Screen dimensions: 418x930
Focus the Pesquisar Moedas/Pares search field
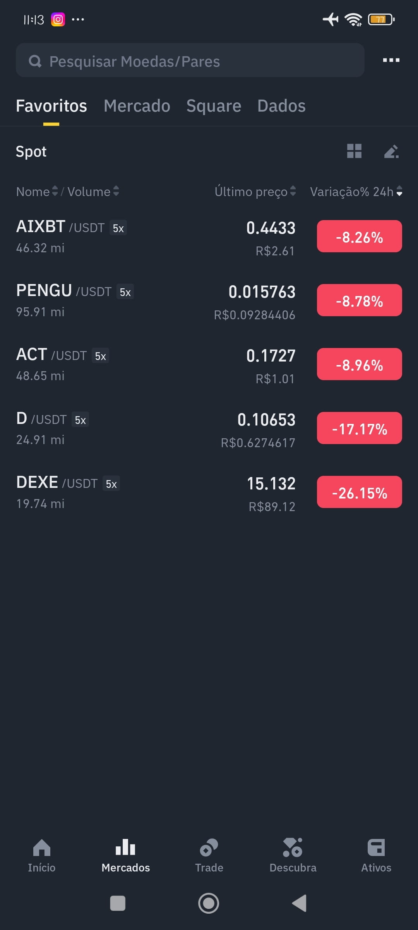[x=190, y=60]
